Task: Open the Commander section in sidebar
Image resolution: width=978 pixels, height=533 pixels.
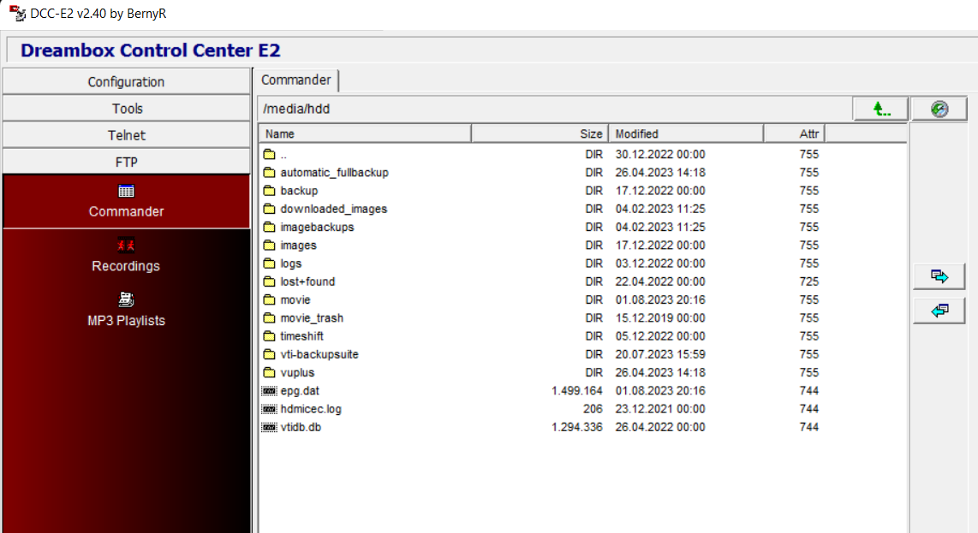Action: pyautogui.click(x=126, y=201)
